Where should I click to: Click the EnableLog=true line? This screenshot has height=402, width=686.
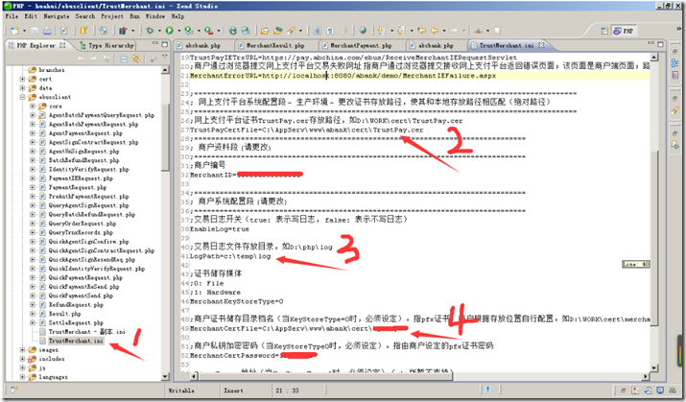point(219,228)
